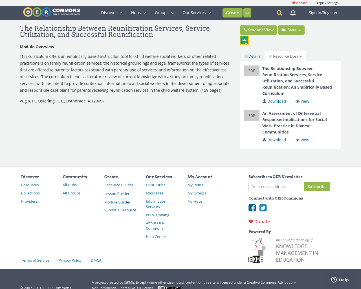Open the Save dropdown arrow
This screenshot has height=289, width=361.
click(300, 30)
